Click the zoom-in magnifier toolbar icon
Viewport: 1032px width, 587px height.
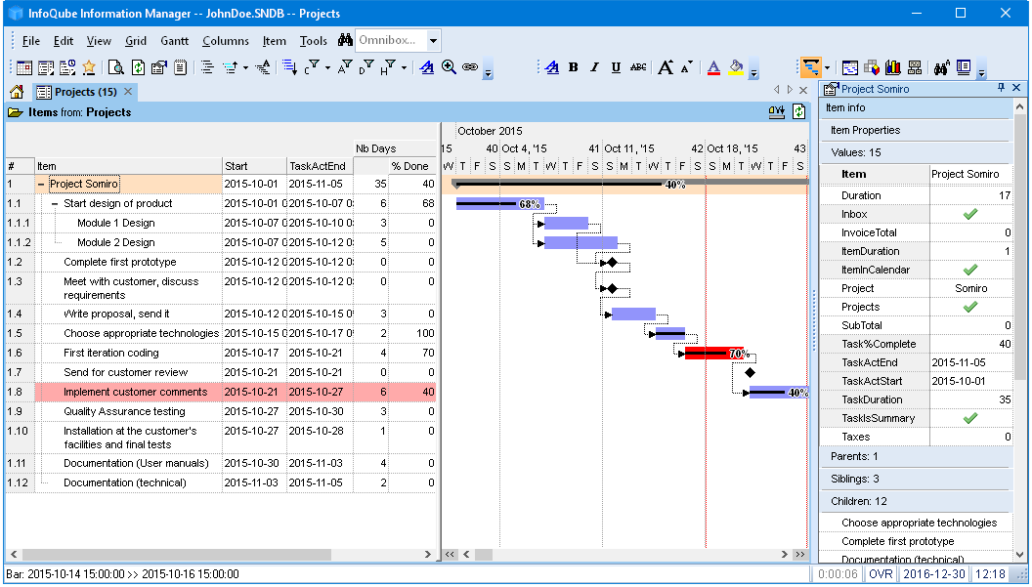pyautogui.click(x=449, y=67)
